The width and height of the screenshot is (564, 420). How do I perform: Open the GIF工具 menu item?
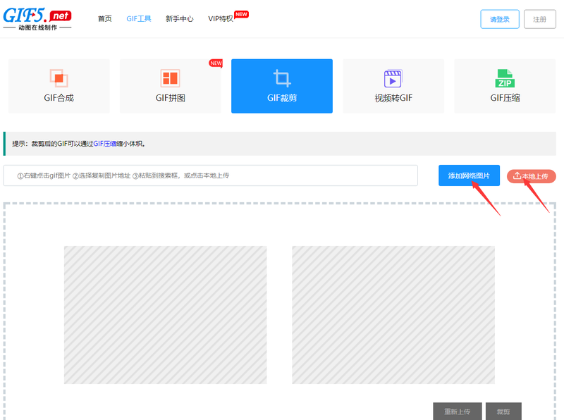[139, 19]
